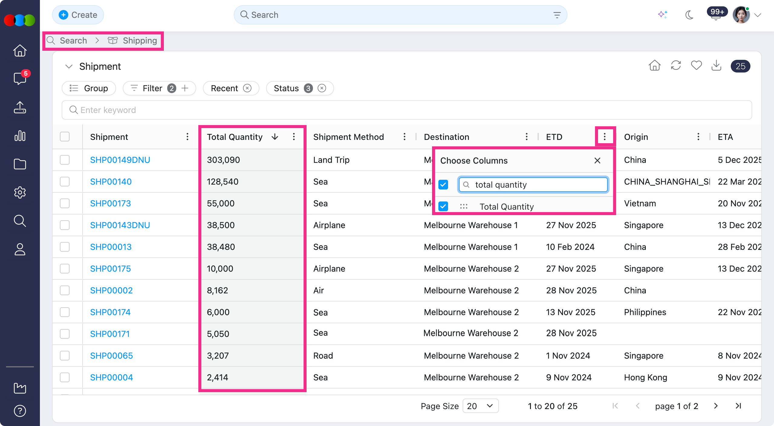The height and width of the screenshot is (426, 774).
Task: Focus the top global Search field
Action: tap(400, 15)
